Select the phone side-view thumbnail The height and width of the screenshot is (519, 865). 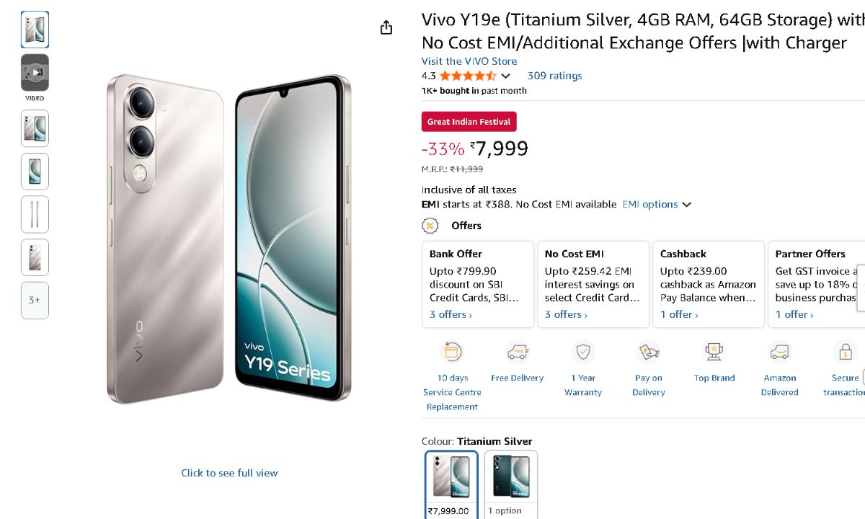pos(35,214)
